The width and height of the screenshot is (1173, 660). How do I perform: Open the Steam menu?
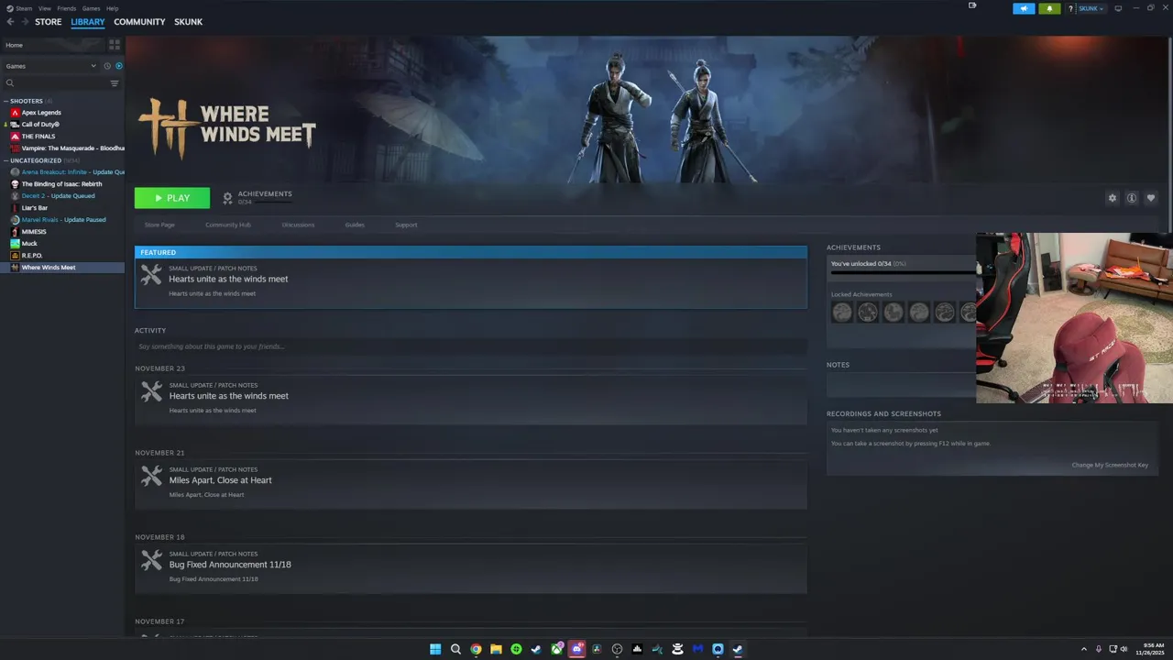pos(24,8)
